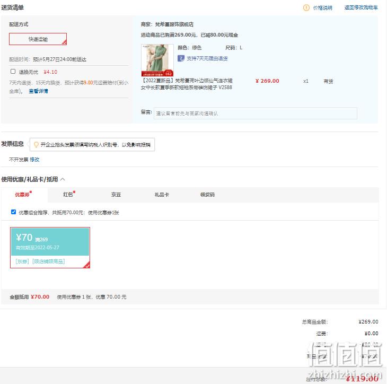
Task: Open the green dress product thumbnail
Action: coord(157,60)
